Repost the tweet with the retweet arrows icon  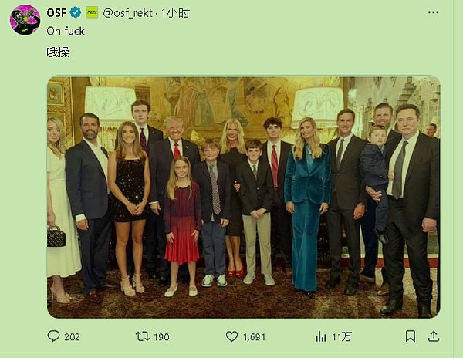coord(143,336)
